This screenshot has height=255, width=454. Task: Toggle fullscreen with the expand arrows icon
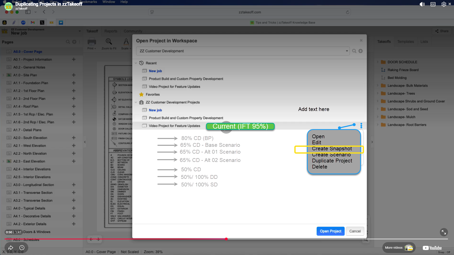[444, 232]
